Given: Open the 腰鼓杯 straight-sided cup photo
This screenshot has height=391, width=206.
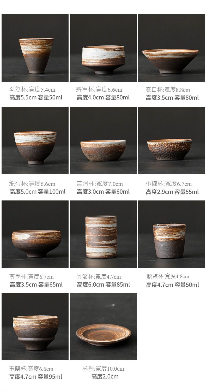Looking at the screenshot, I should coord(171,234).
